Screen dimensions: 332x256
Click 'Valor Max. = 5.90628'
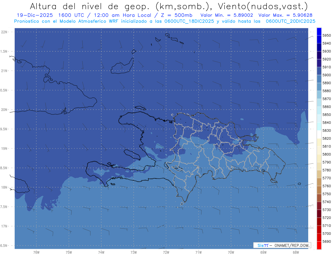pos(285,15)
